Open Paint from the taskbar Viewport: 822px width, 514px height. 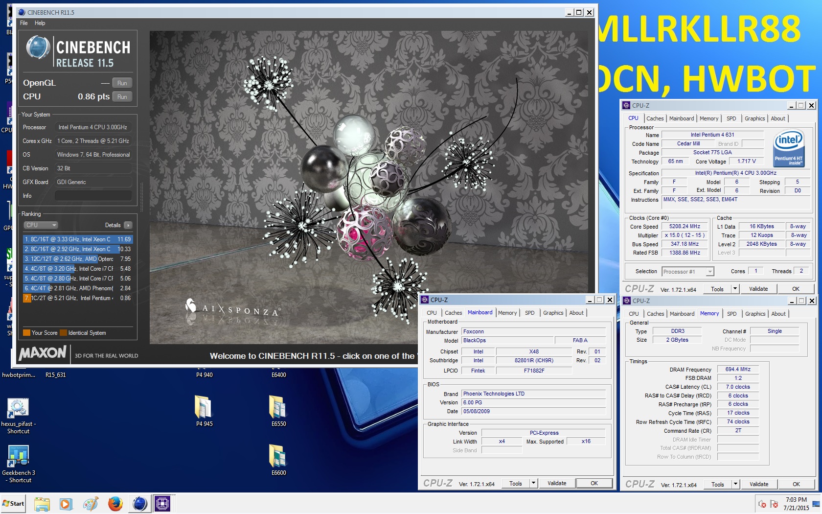(x=91, y=504)
